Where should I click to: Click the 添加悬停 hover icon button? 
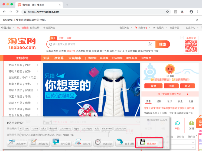pos(17,142)
